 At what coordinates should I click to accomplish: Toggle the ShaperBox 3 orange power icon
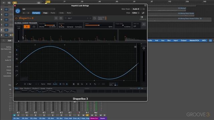click(16, 18)
